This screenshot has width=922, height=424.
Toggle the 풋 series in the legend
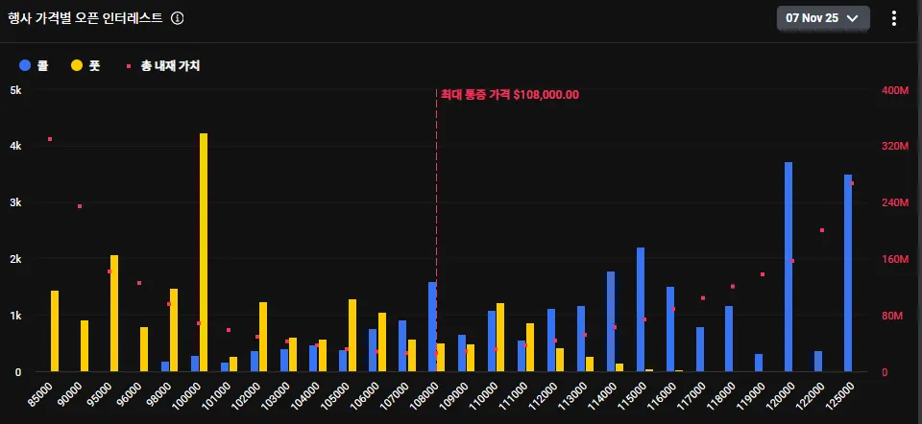click(x=85, y=65)
